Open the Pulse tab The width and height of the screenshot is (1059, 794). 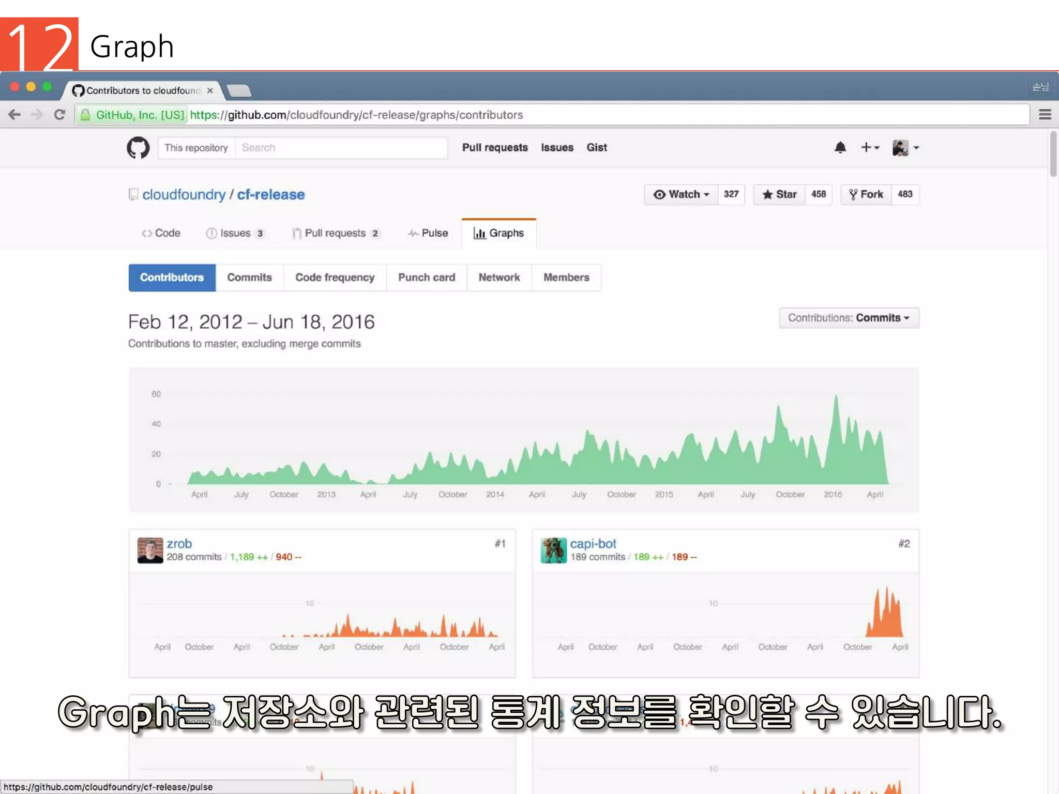click(428, 233)
